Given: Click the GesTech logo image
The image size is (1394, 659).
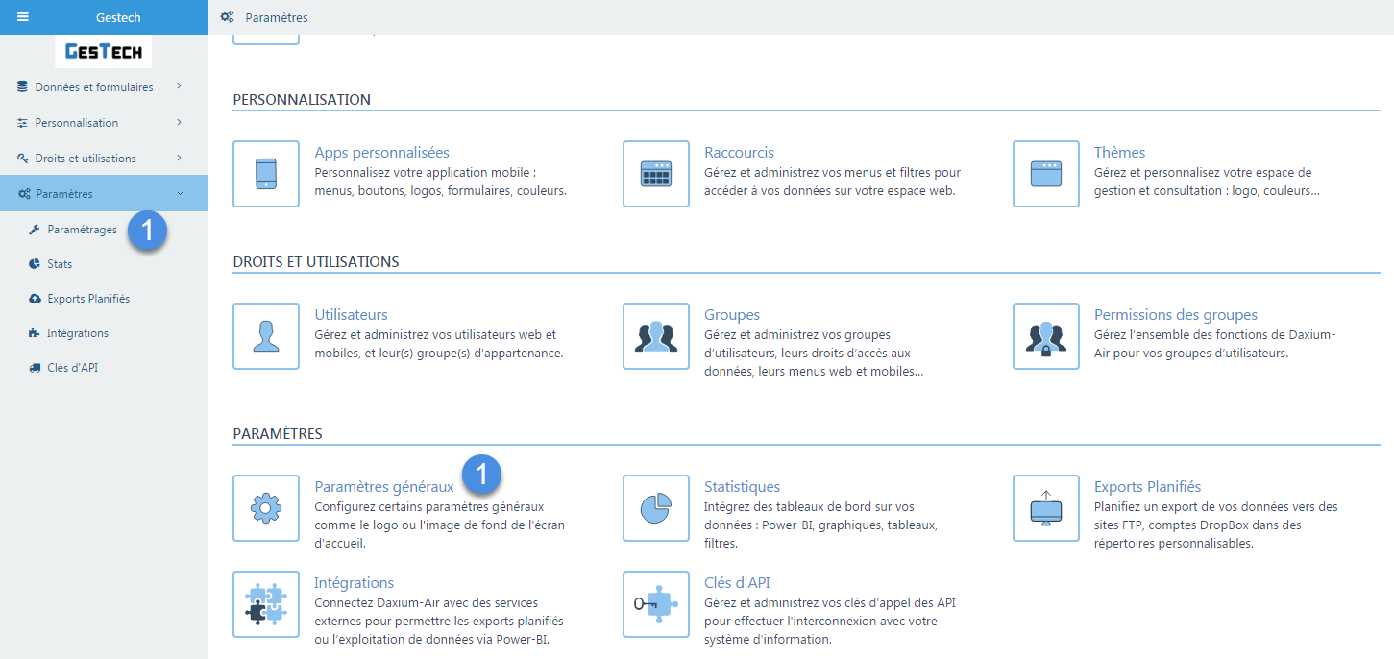Looking at the screenshot, I should [x=104, y=52].
